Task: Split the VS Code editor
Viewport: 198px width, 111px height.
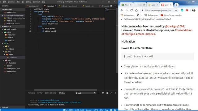Action: pyautogui.click(x=111, y=6)
